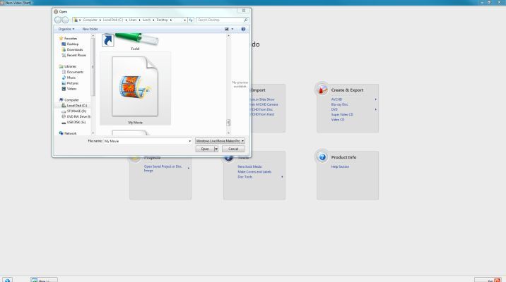Viewport: 506px width, 282px height.
Task: Open the File name history dropdown arrow
Action: click(189, 141)
